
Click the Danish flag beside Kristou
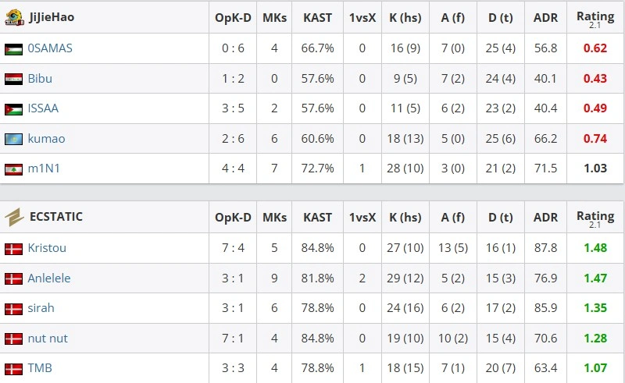pos(13,249)
